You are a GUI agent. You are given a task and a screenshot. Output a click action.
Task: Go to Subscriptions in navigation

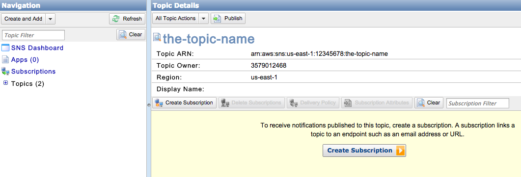(x=33, y=71)
